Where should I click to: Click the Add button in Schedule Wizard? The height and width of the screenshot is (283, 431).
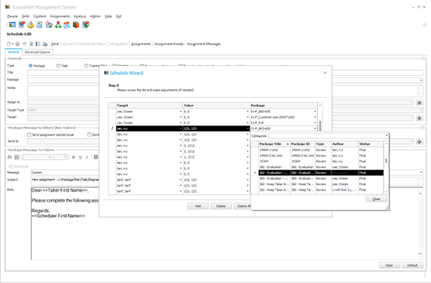pos(198,206)
